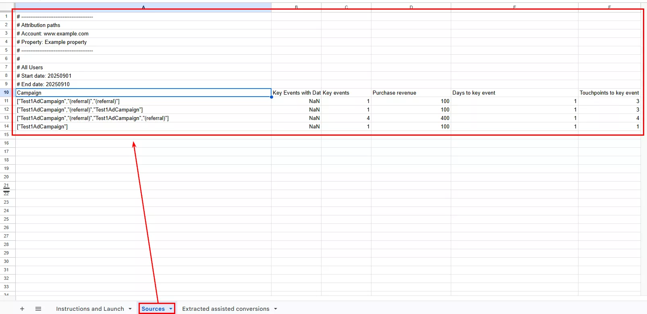
Task: Select column A via its header
Action: coord(143,7)
